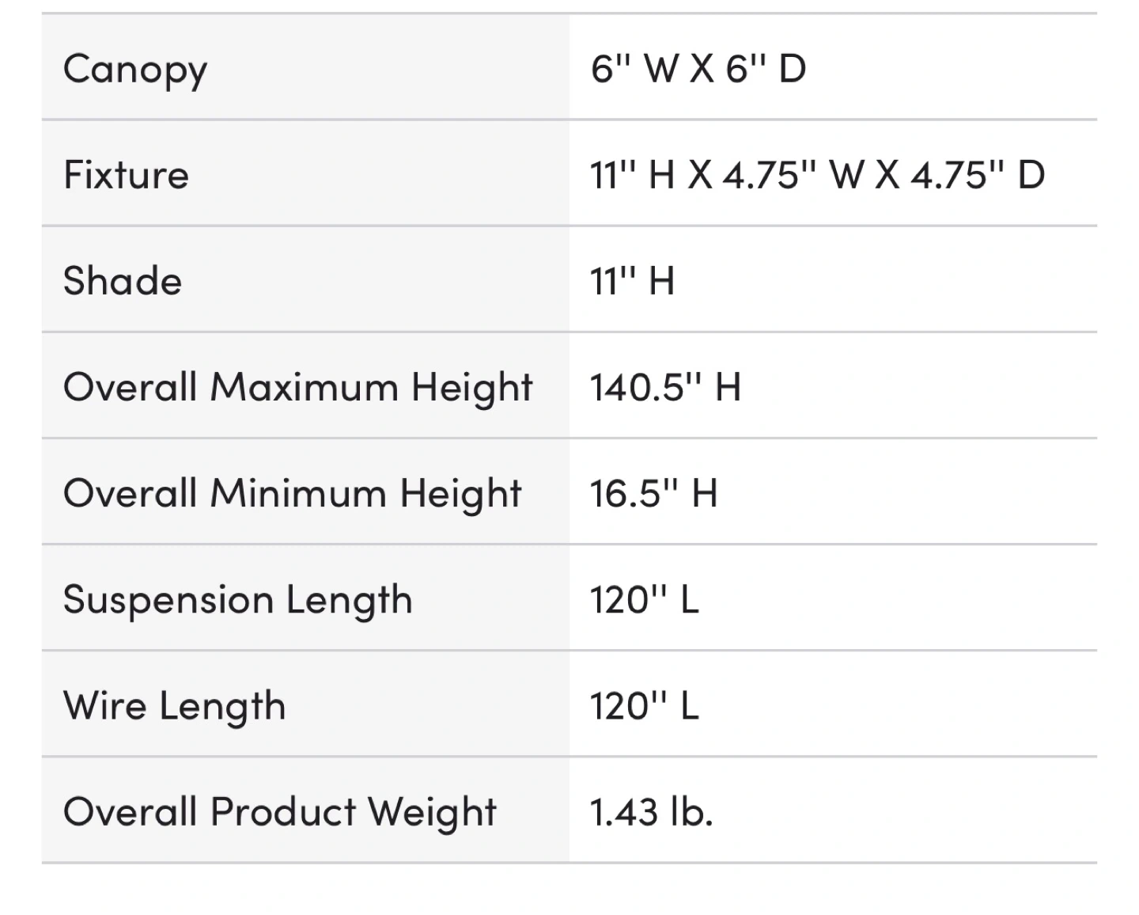The image size is (1139, 915).
Task: Select the 140.5" H value
Action: pos(665,388)
